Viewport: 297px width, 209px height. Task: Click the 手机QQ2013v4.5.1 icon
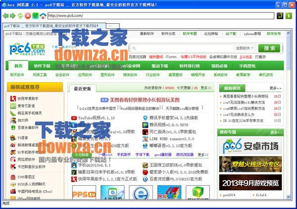[x=74, y=165]
